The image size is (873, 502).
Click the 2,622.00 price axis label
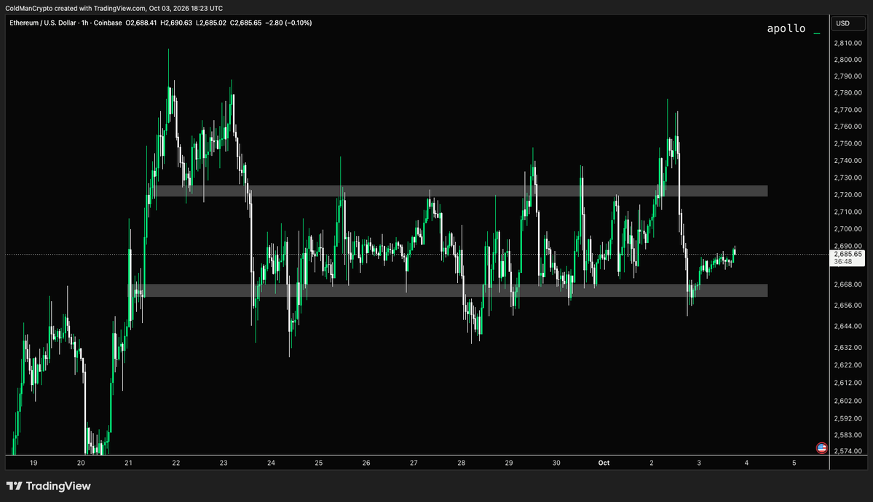point(848,365)
